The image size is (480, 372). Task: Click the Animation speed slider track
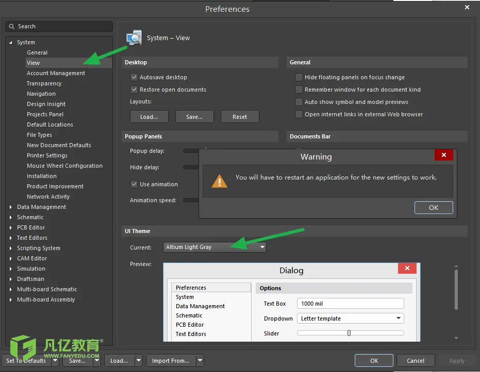pos(191,200)
